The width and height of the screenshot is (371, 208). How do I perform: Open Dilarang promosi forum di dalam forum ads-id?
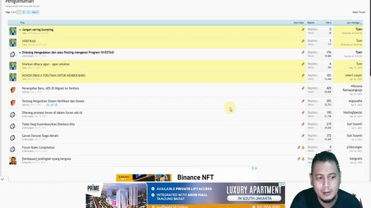pos(52,113)
